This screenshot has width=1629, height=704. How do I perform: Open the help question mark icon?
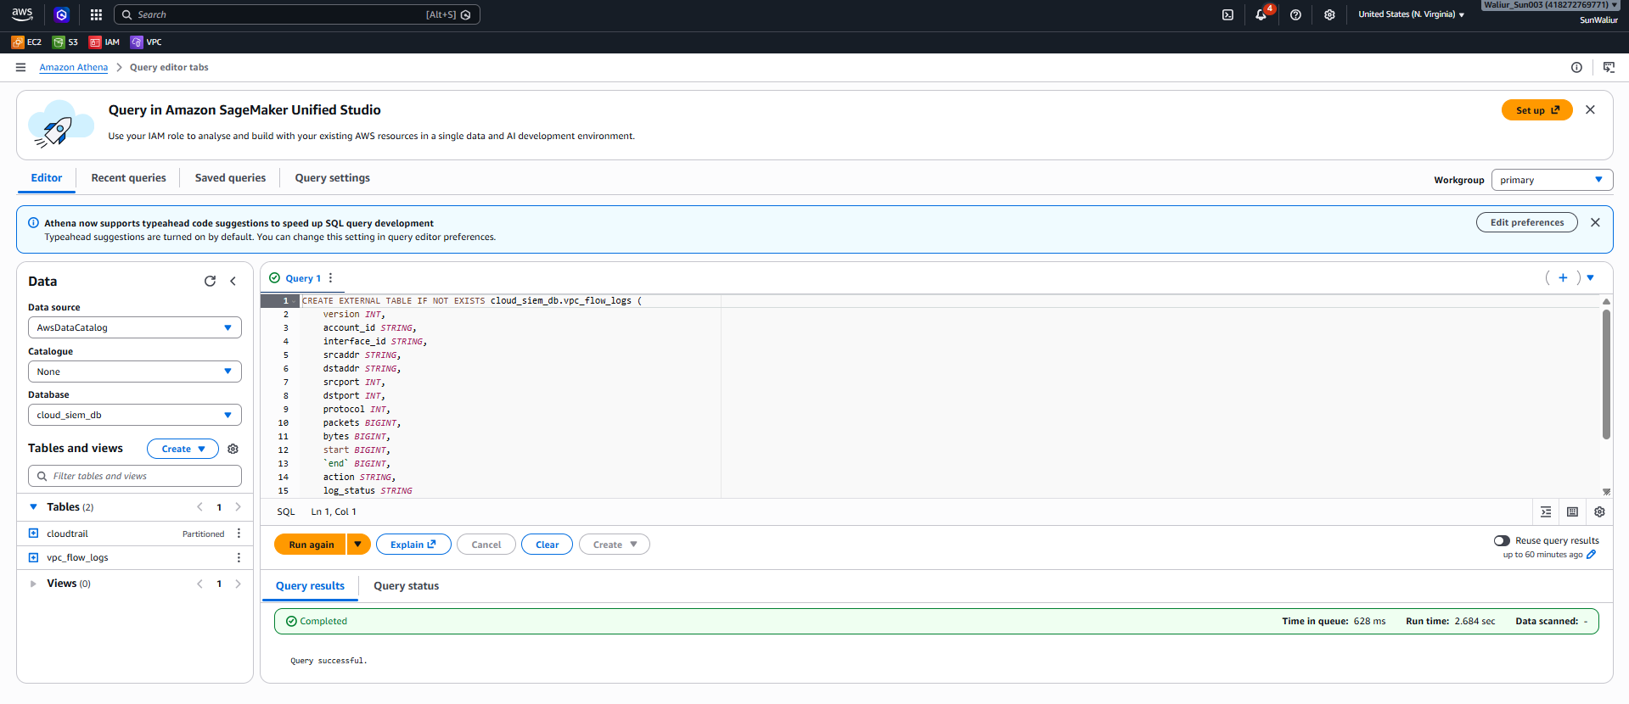1295,14
